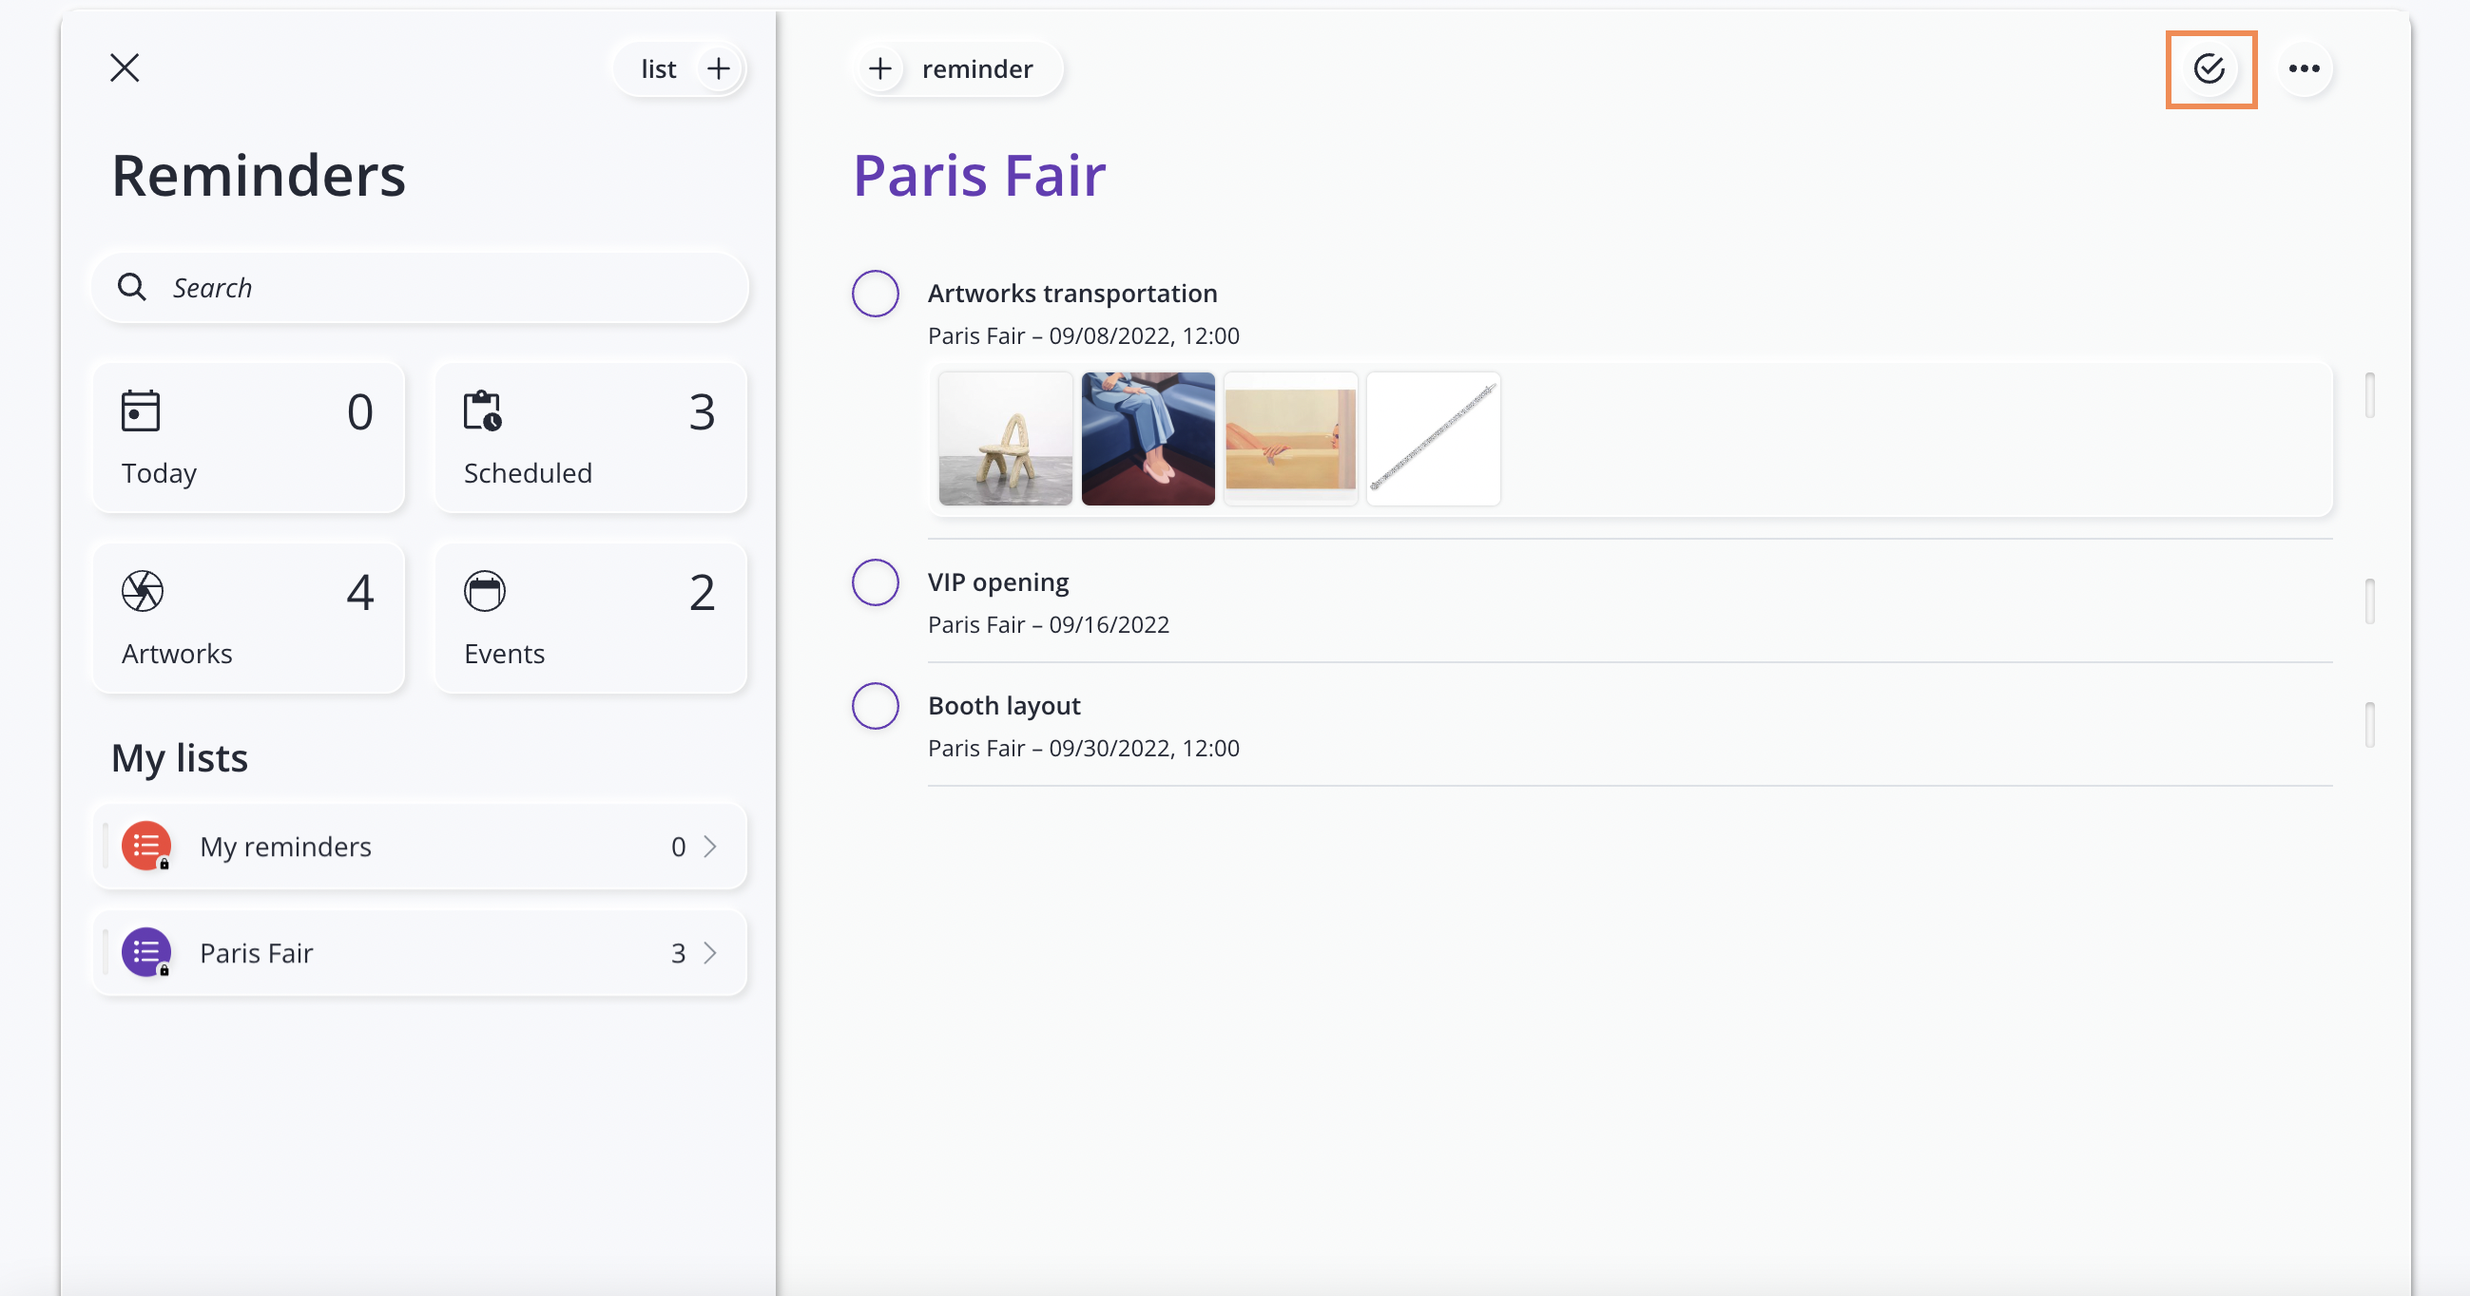Viewport: 2470px width, 1296px height.
Task: Close the Reminders panel with the X icon
Action: coord(125,68)
